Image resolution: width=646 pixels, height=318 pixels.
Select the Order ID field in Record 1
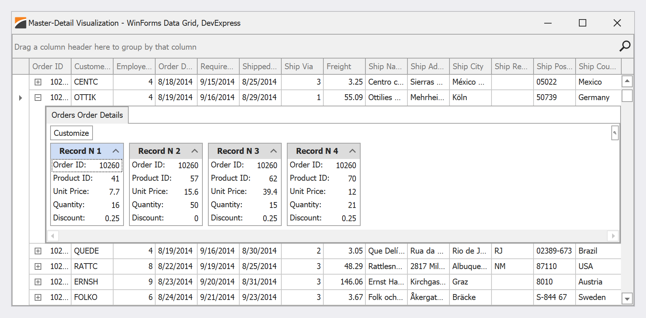click(87, 165)
